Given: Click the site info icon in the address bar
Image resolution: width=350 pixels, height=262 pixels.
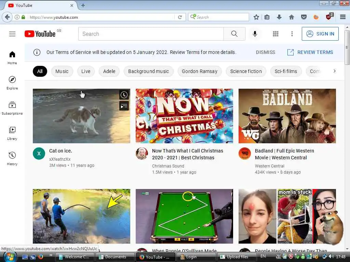Looking at the screenshot, I should pos(17,17).
